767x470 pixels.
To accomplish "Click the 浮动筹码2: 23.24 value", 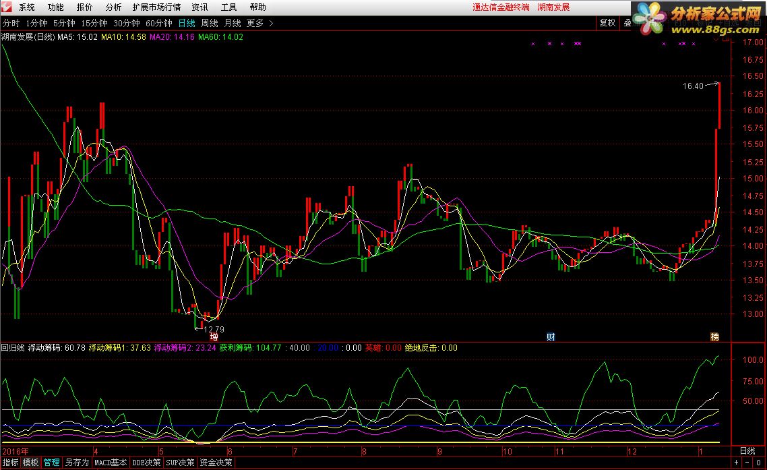I will (x=185, y=347).
